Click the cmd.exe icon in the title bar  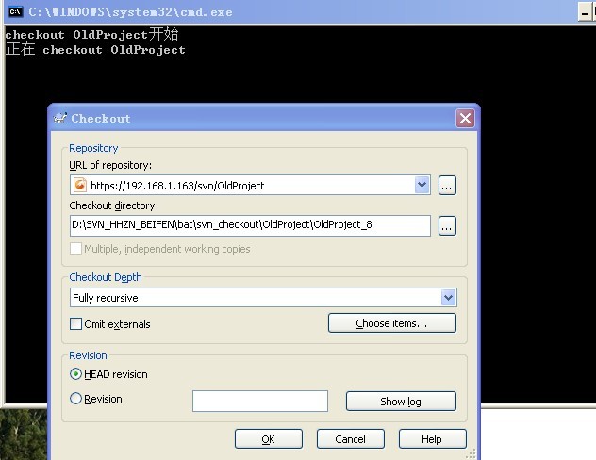click(15, 11)
